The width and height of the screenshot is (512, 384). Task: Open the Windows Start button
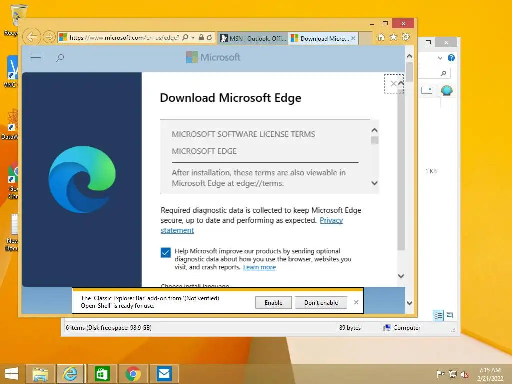click(12, 374)
